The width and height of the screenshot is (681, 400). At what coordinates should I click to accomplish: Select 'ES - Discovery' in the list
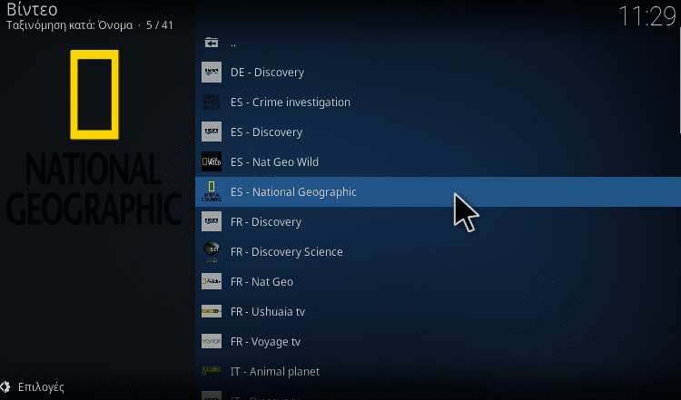438,132
